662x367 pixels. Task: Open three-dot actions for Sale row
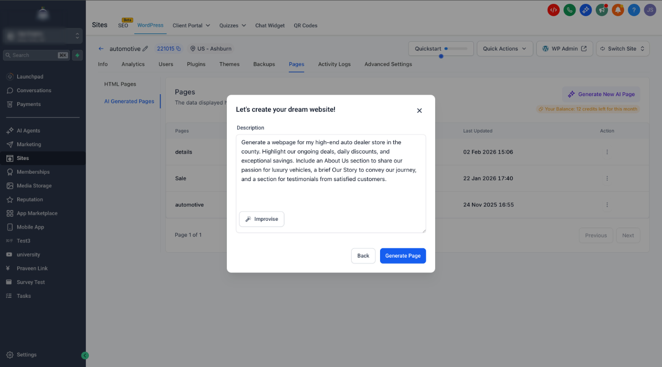(x=607, y=179)
